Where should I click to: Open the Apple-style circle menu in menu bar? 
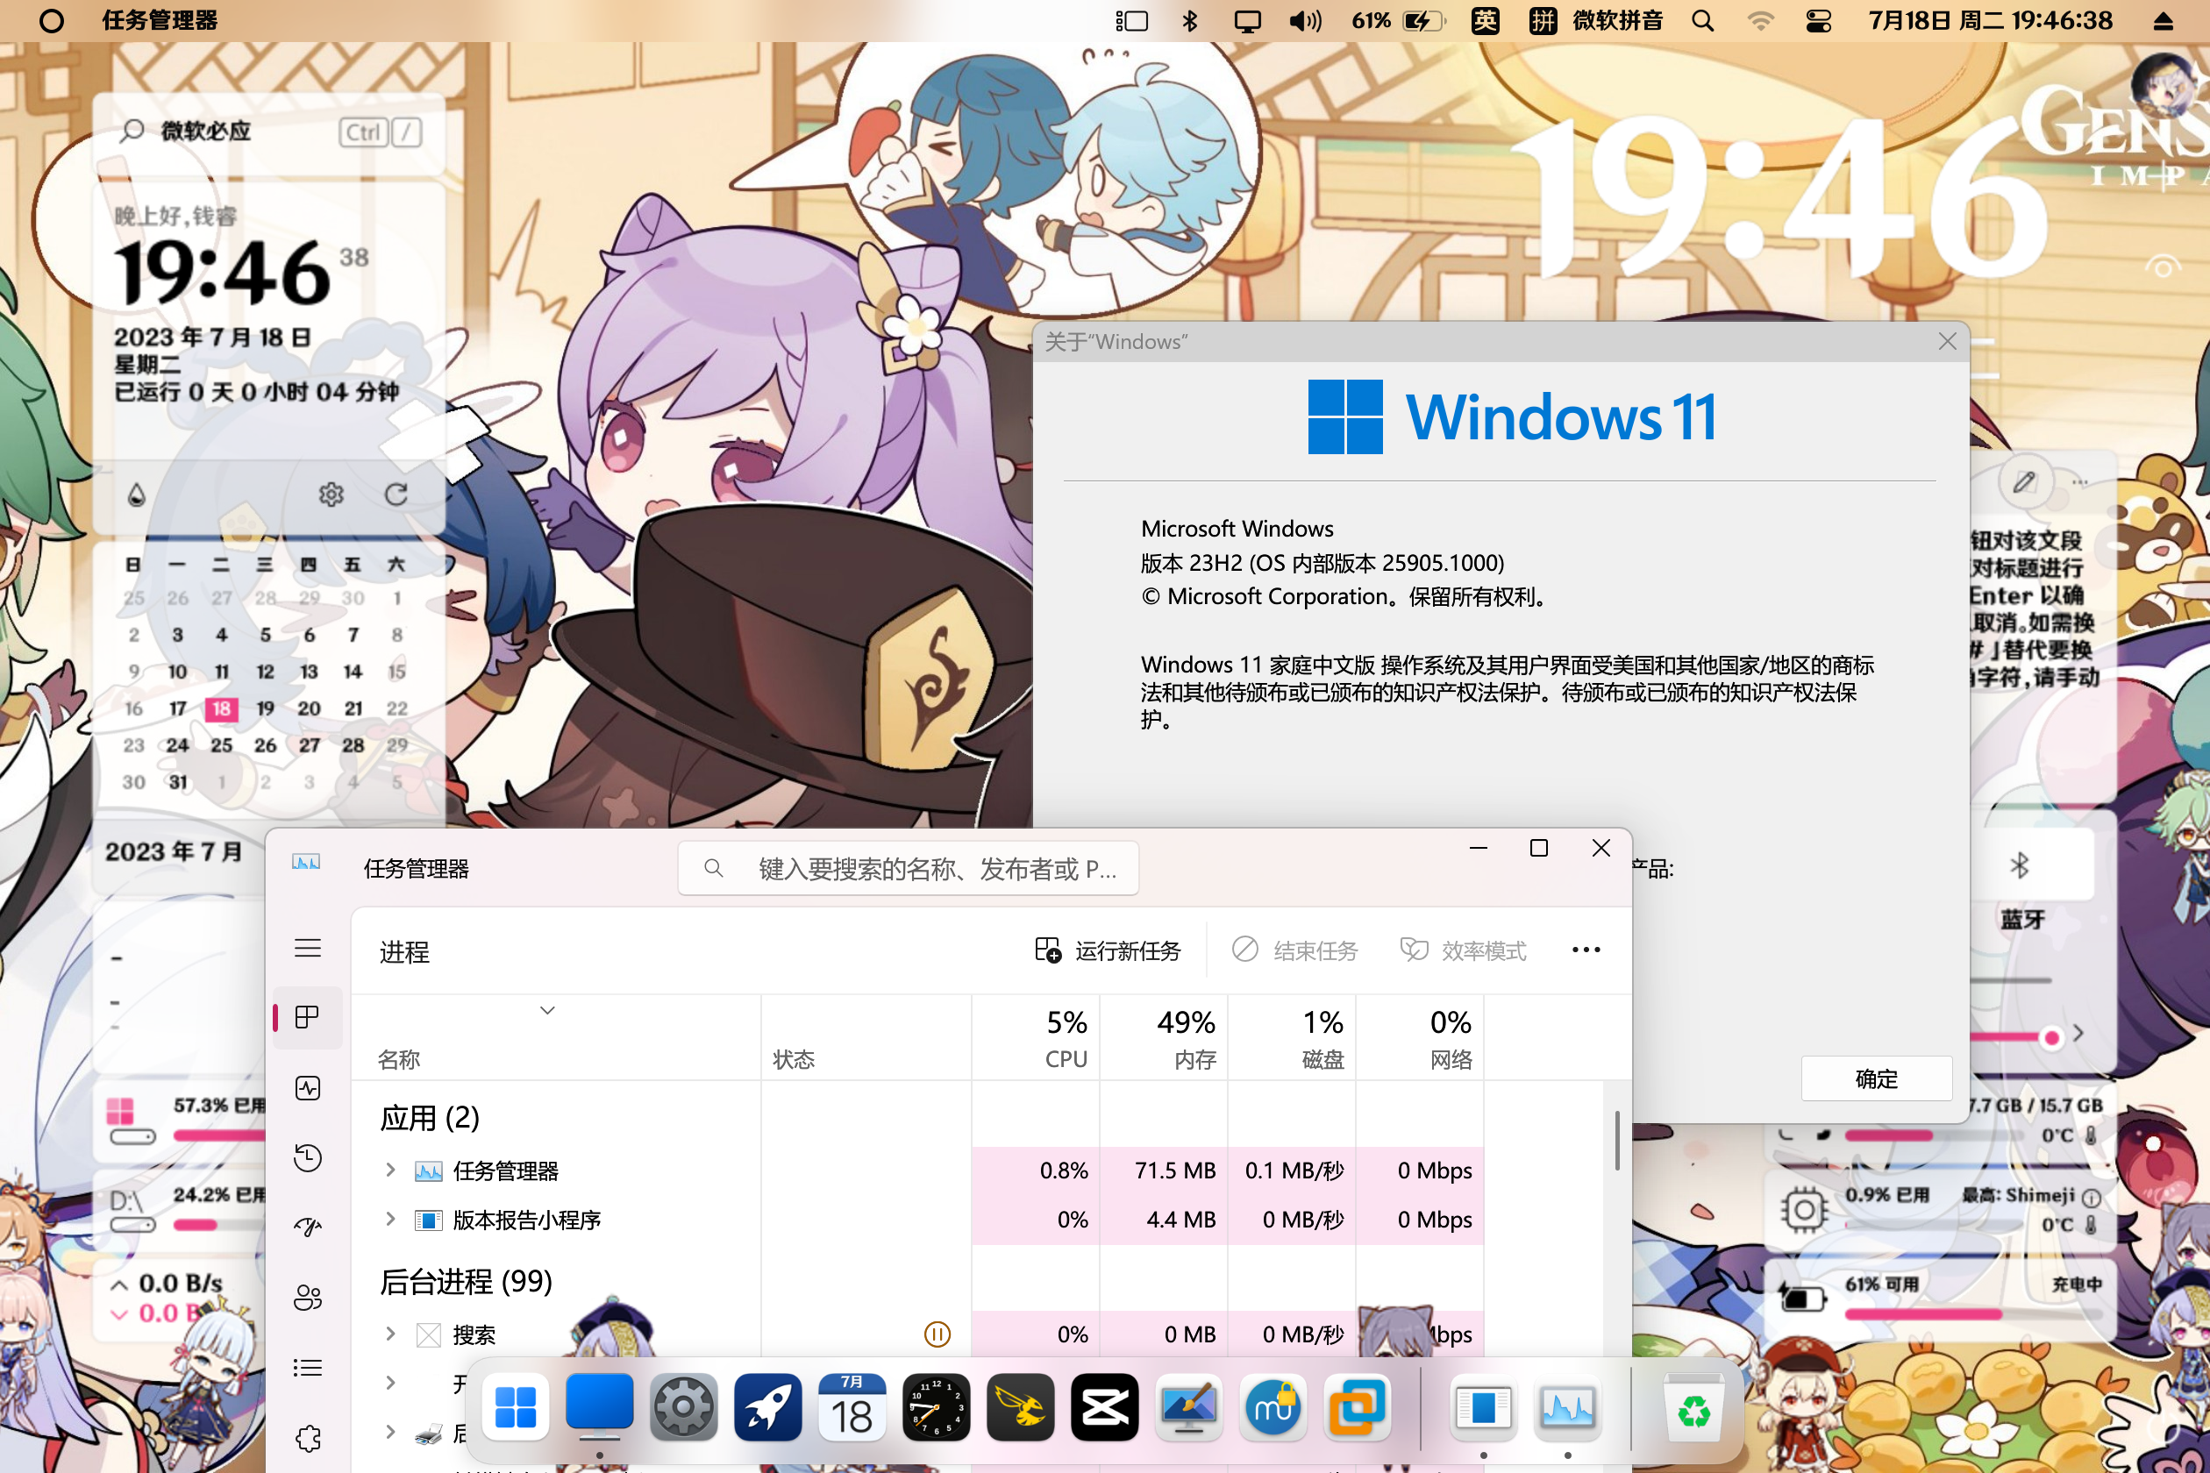tap(52, 21)
